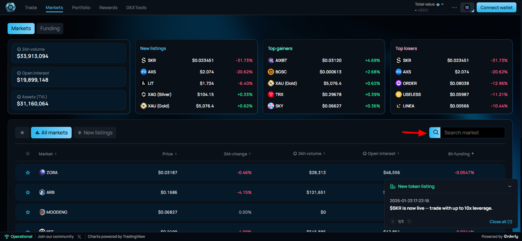
Task: Show favorites with the star filter tab
Action: pyautogui.click(x=22, y=133)
